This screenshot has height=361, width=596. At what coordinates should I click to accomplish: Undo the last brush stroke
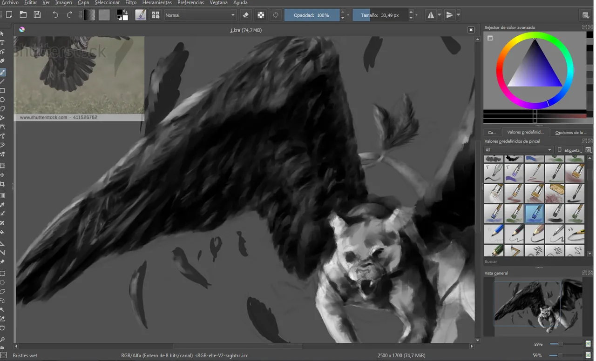55,15
